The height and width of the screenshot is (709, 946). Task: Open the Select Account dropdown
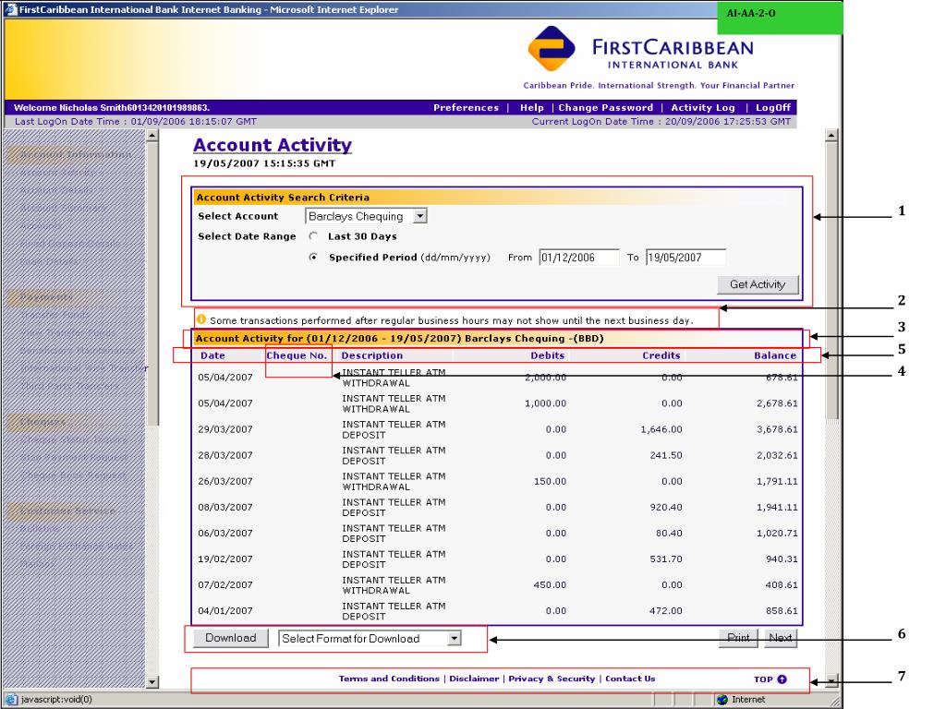coord(366,216)
